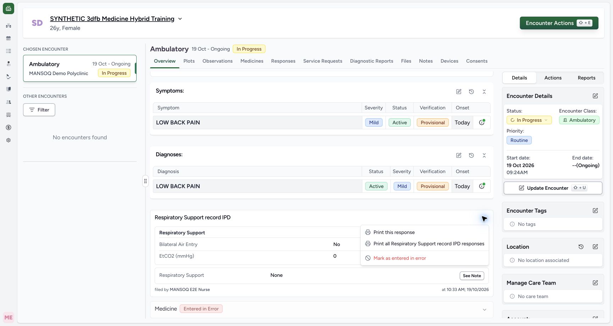613x326 pixels.
Task: Click the Ambulatory encounter class badge
Action: pos(579,120)
